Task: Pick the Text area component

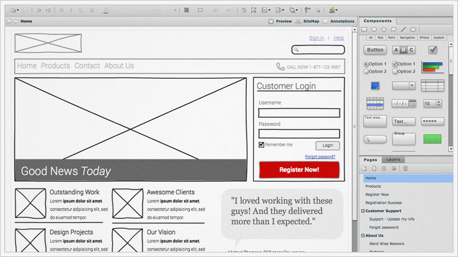Action: [375, 121]
